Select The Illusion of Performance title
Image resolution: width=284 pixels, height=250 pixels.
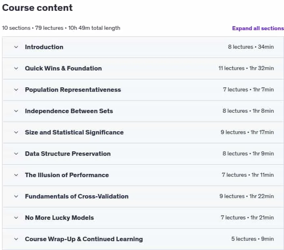coord(67,175)
